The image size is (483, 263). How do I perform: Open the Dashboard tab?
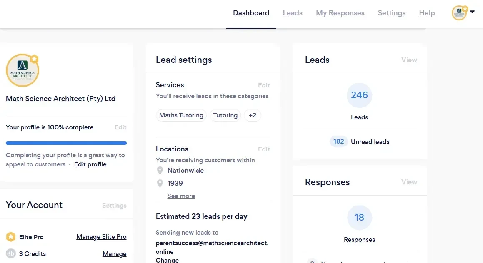coord(251,13)
